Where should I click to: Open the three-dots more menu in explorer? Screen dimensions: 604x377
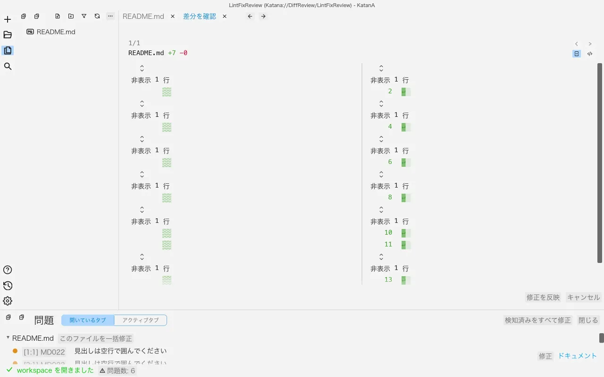point(110,16)
